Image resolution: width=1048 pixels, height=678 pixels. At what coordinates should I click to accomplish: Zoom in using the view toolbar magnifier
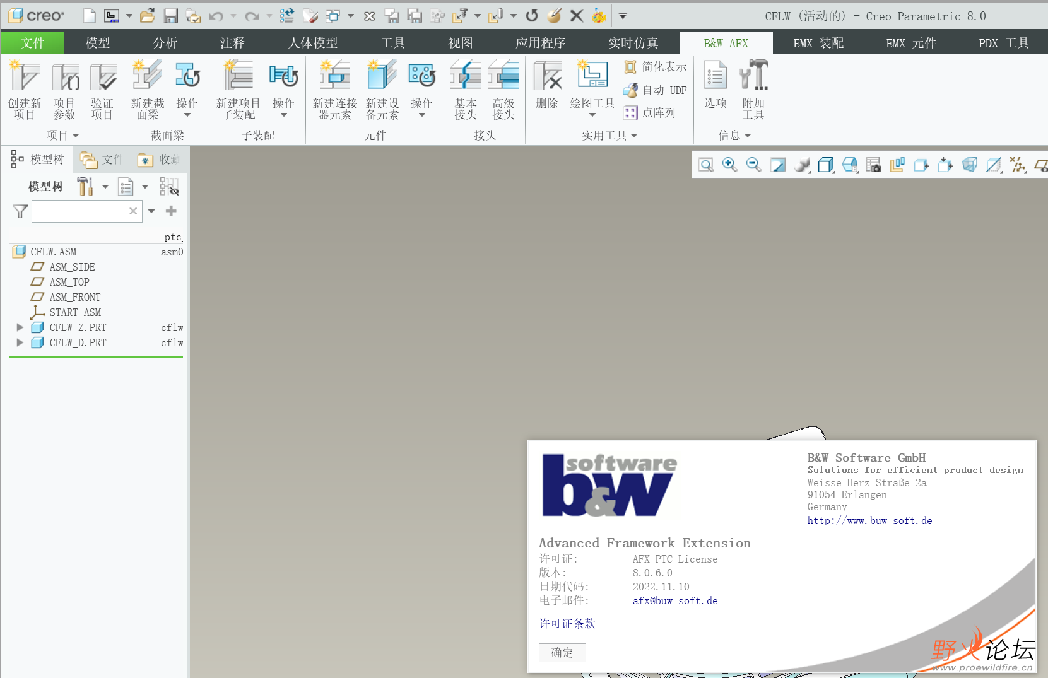(x=730, y=165)
